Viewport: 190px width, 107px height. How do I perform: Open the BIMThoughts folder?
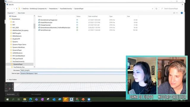[x=17, y=33]
